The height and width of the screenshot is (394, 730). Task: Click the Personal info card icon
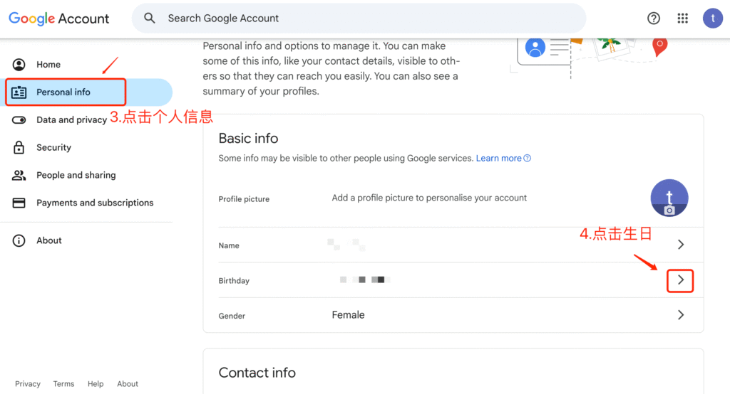point(19,92)
